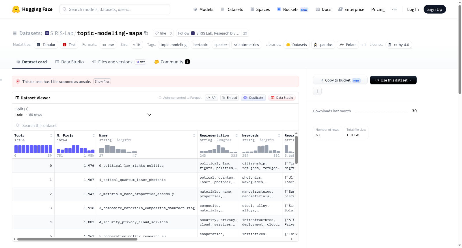This screenshot has width=462, height=248.
Task: Click the 1_optical_quantum_laser_photonic cell
Action: [x=147, y=180]
